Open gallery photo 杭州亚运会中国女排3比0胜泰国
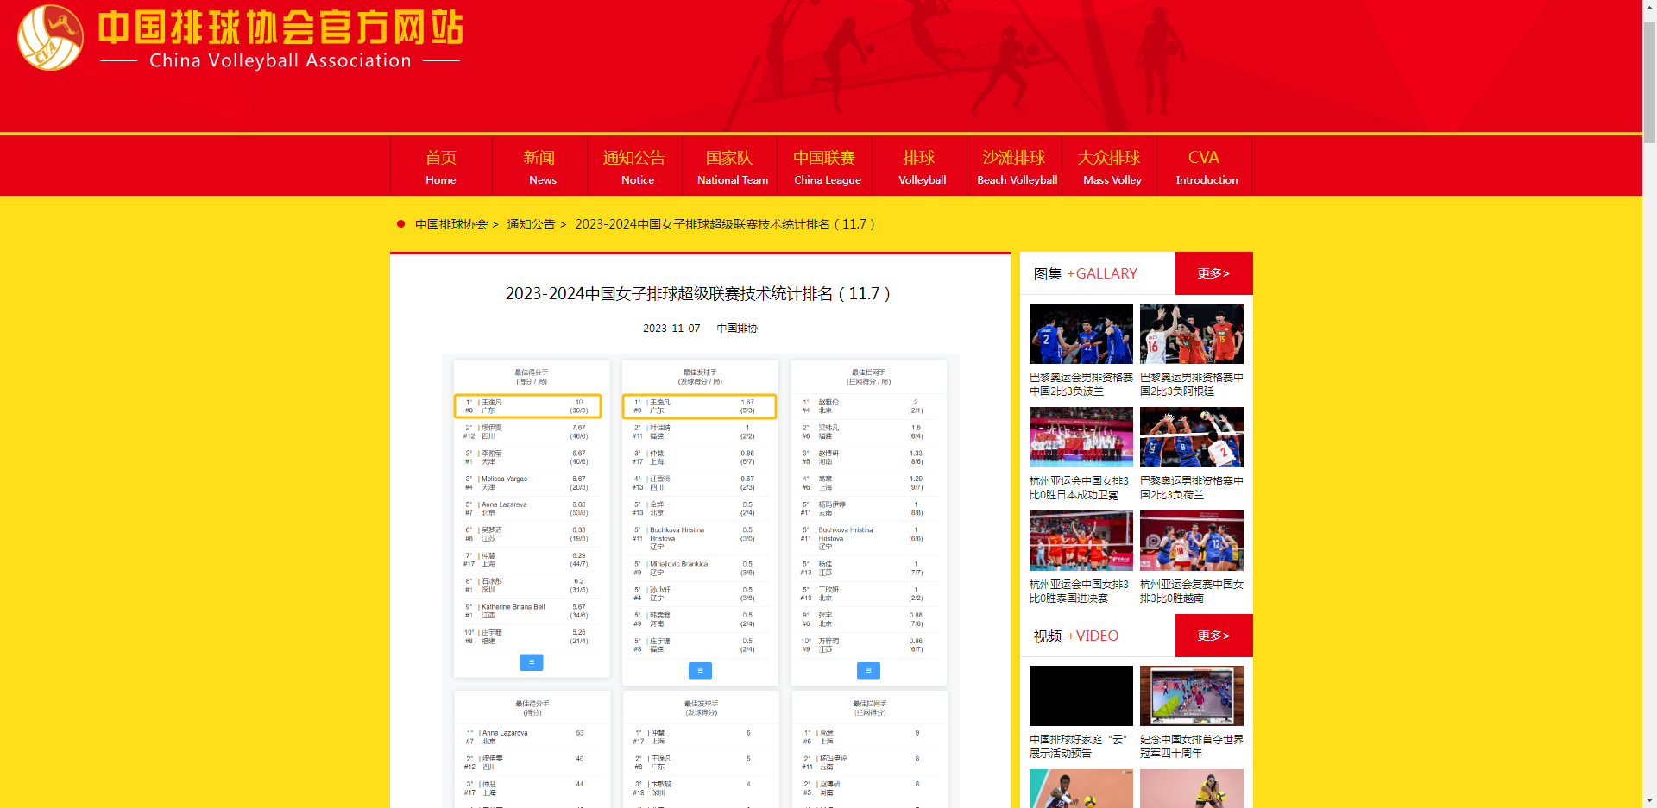Image resolution: width=1657 pixels, height=808 pixels. click(1081, 541)
